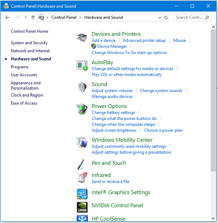Open Devices and Printers heading

coord(116,34)
